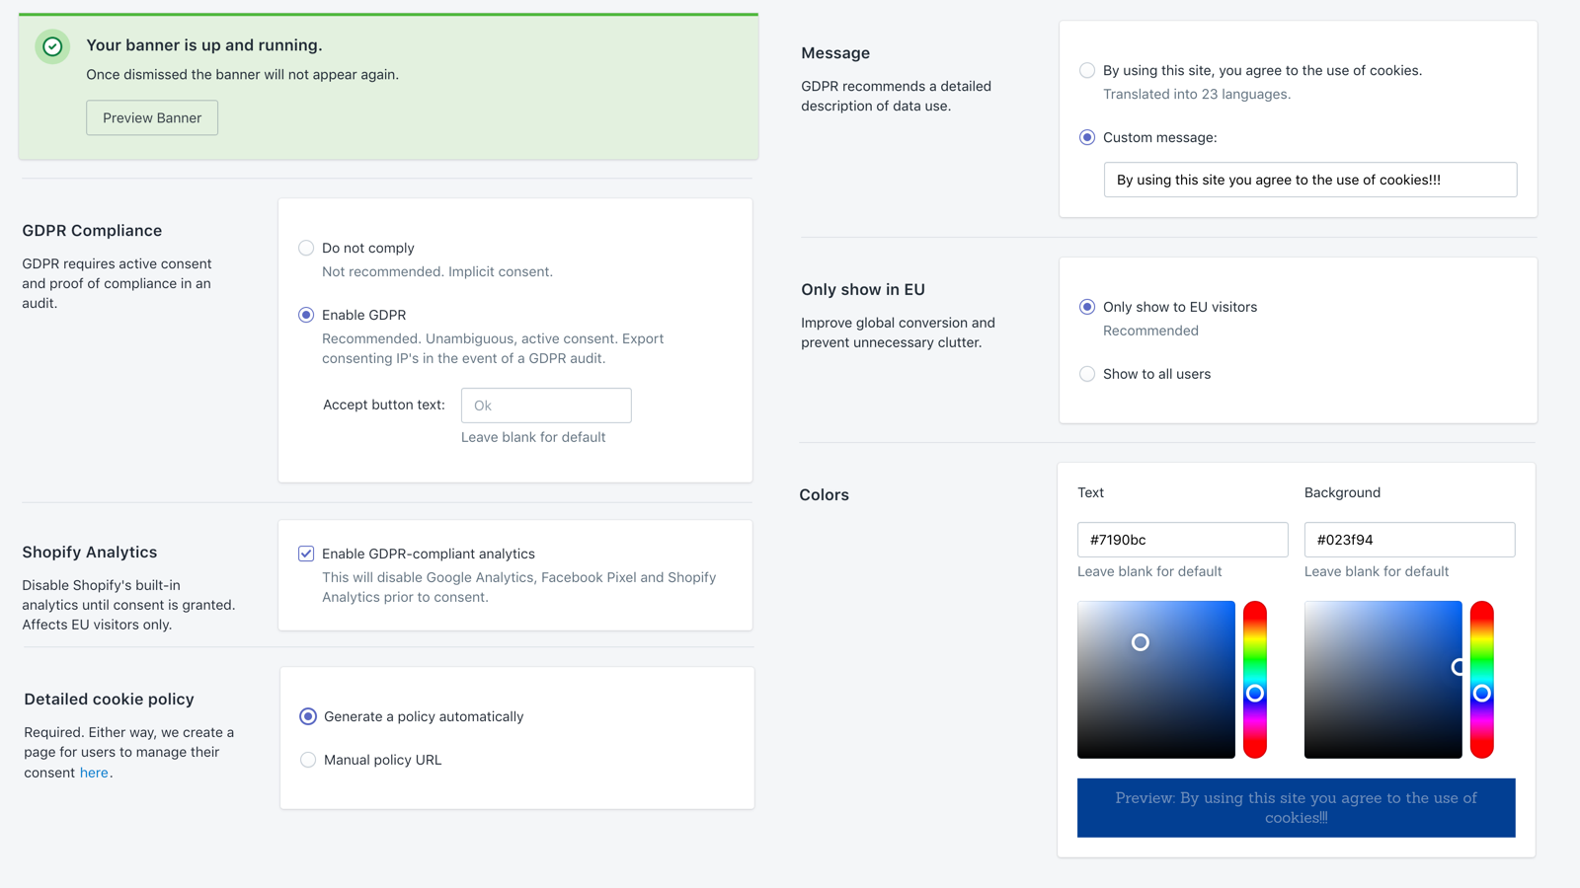Select the "Enable GDPR" option
Screen dimensions: 1580x888
click(306, 315)
